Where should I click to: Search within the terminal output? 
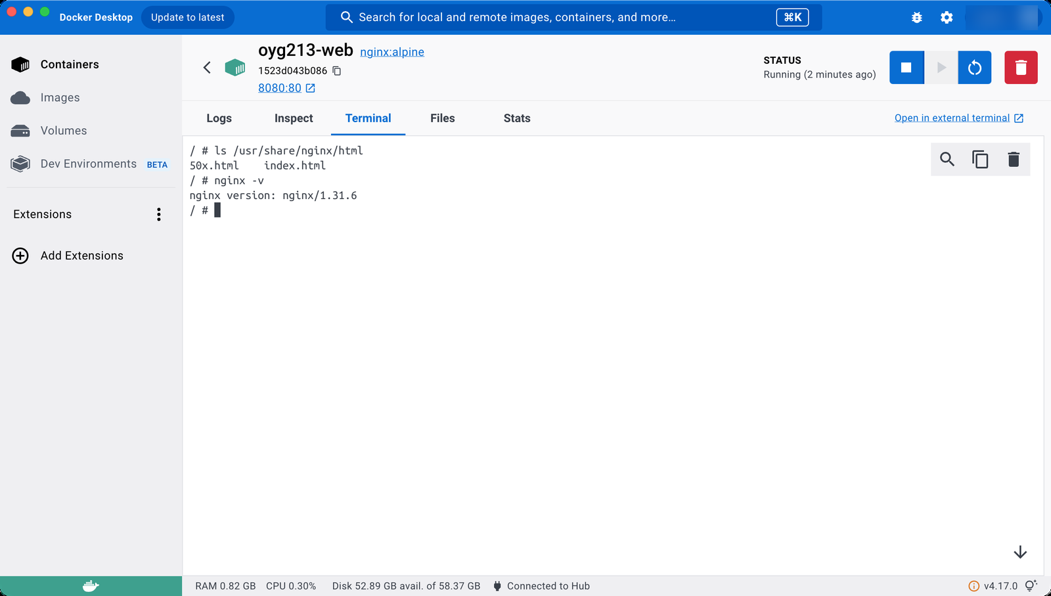(947, 159)
